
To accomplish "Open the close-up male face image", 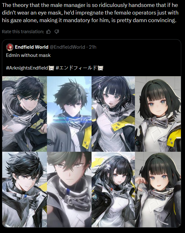I will tap(69, 189).
